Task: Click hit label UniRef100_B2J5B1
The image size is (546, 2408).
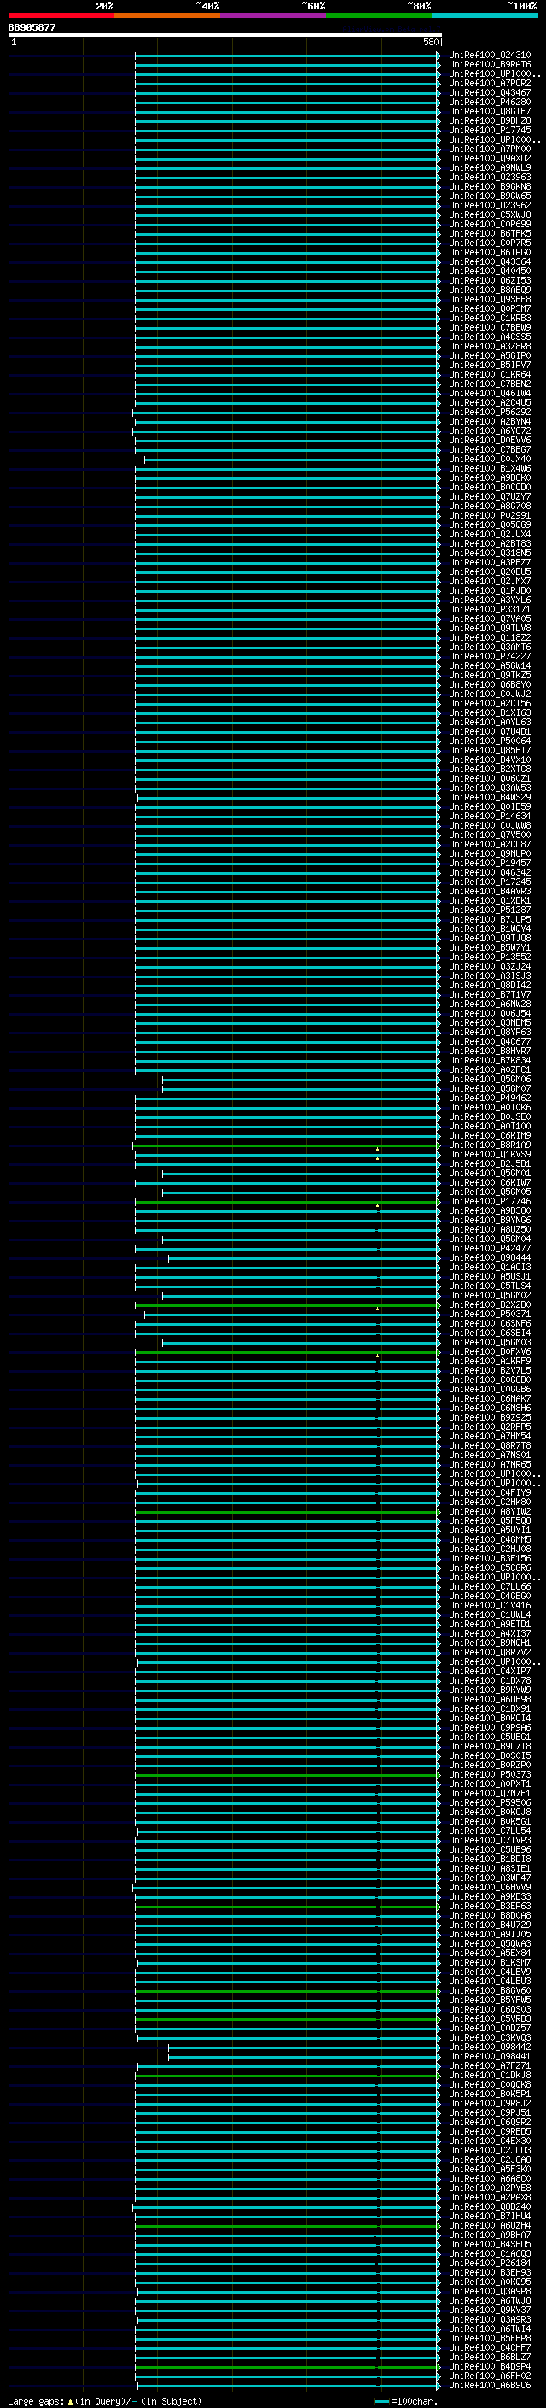Action: click(x=490, y=1163)
